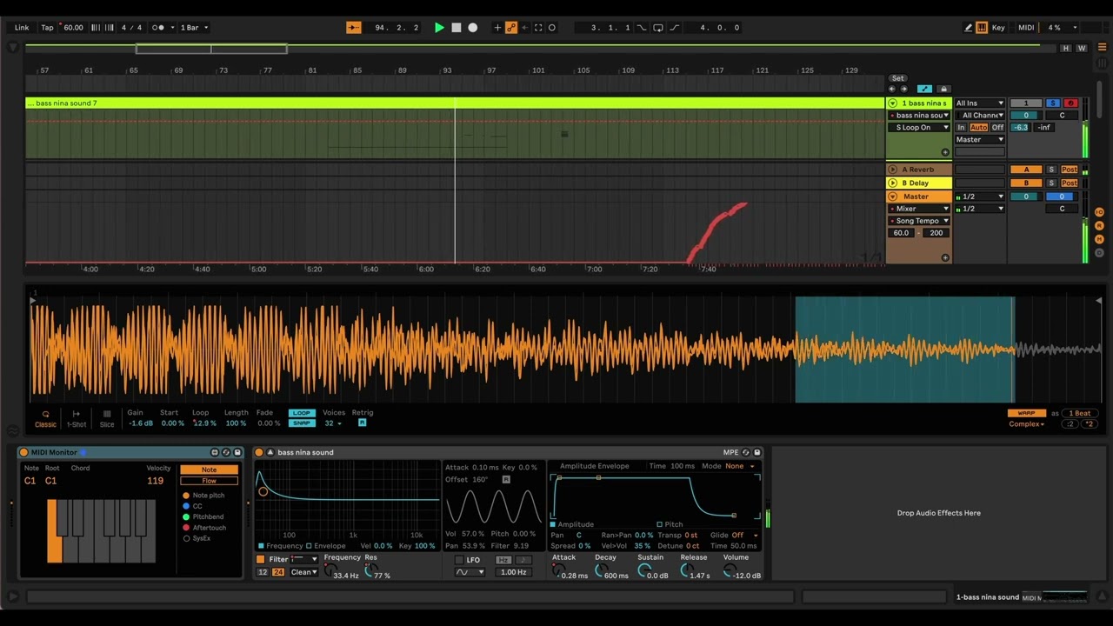This screenshot has width=1113, height=626.
Task: Adjust the Filter Frequency knob
Action: (330, 570)
